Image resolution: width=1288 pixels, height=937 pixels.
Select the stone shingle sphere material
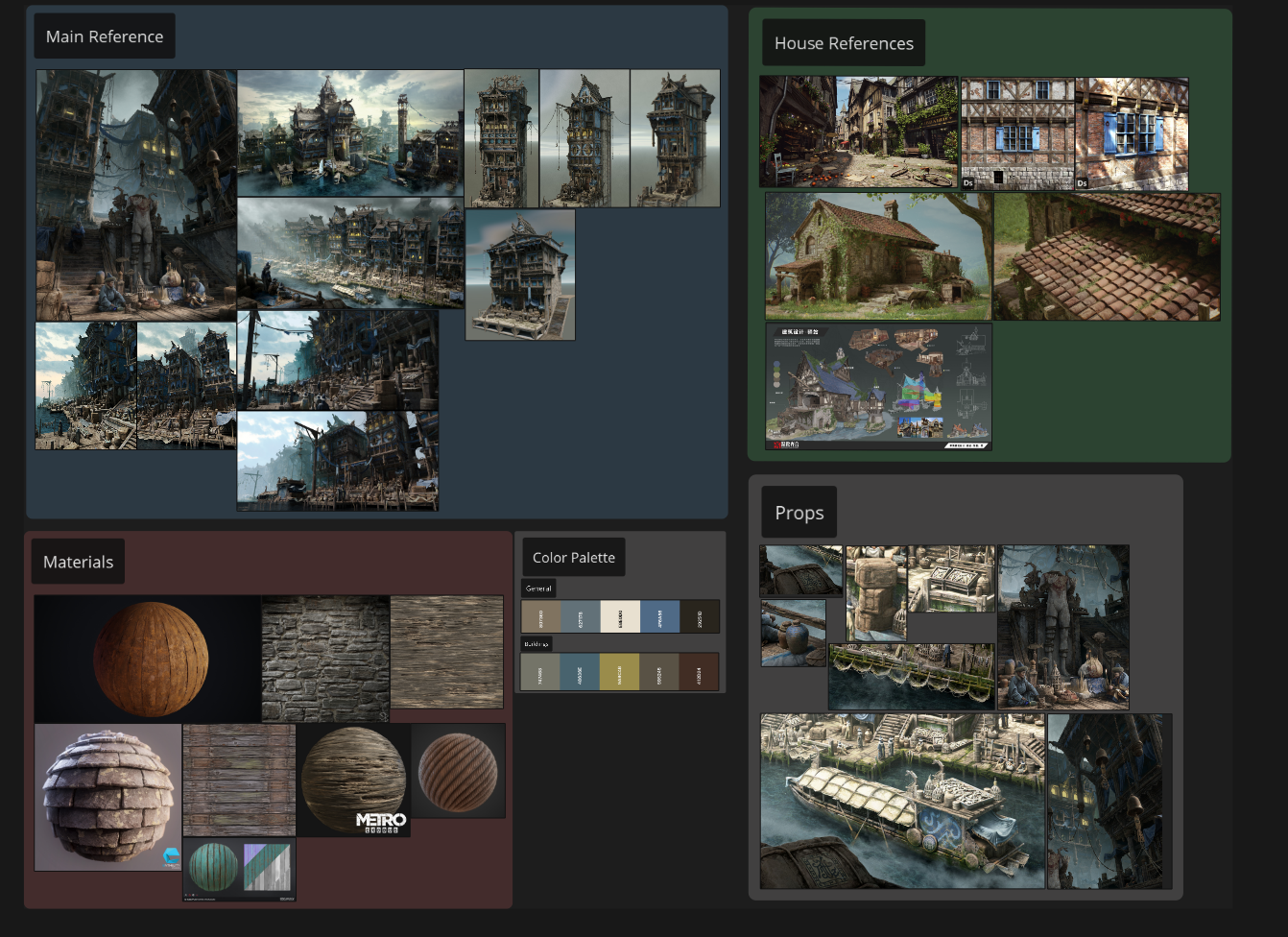(107, 798)
